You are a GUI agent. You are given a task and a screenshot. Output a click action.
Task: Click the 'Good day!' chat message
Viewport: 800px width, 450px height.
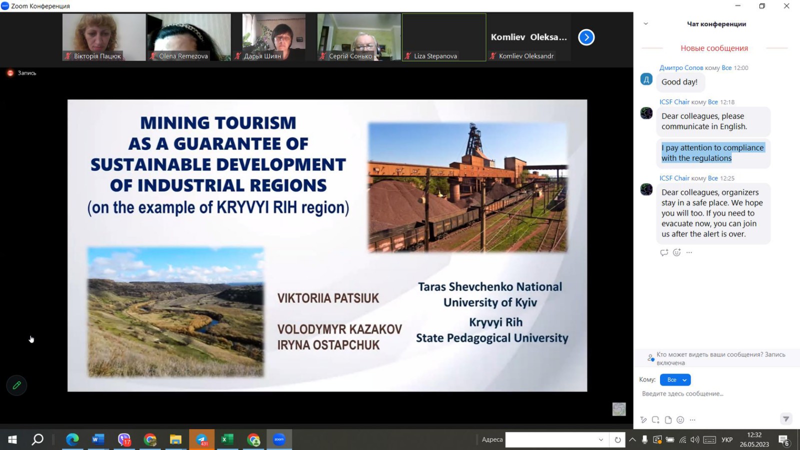[680, 82]
